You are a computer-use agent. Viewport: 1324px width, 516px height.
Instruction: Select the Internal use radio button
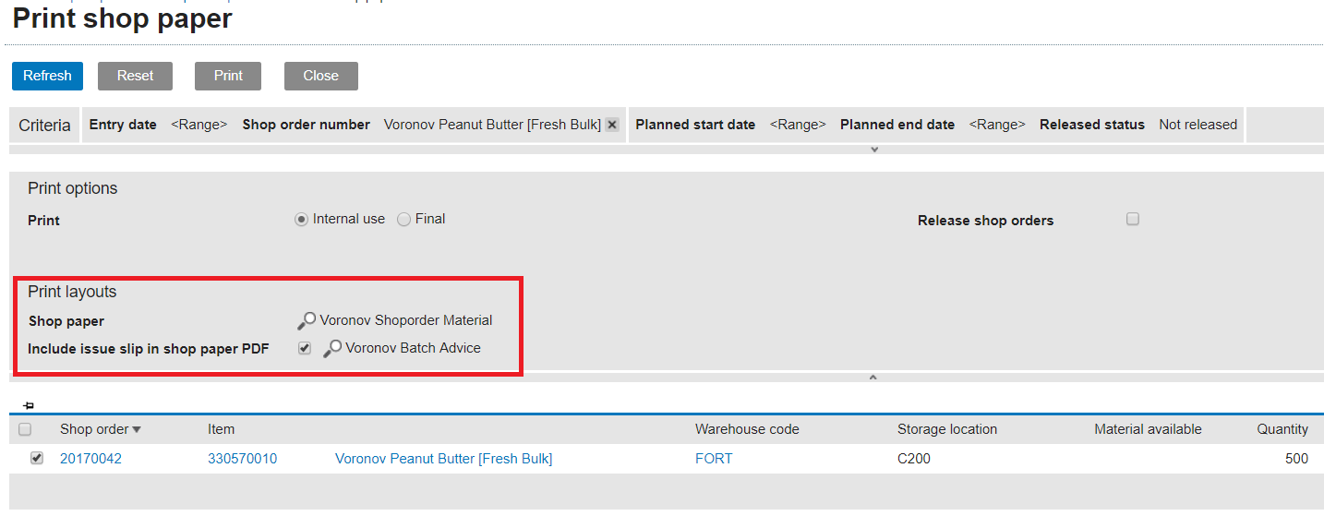301,220
